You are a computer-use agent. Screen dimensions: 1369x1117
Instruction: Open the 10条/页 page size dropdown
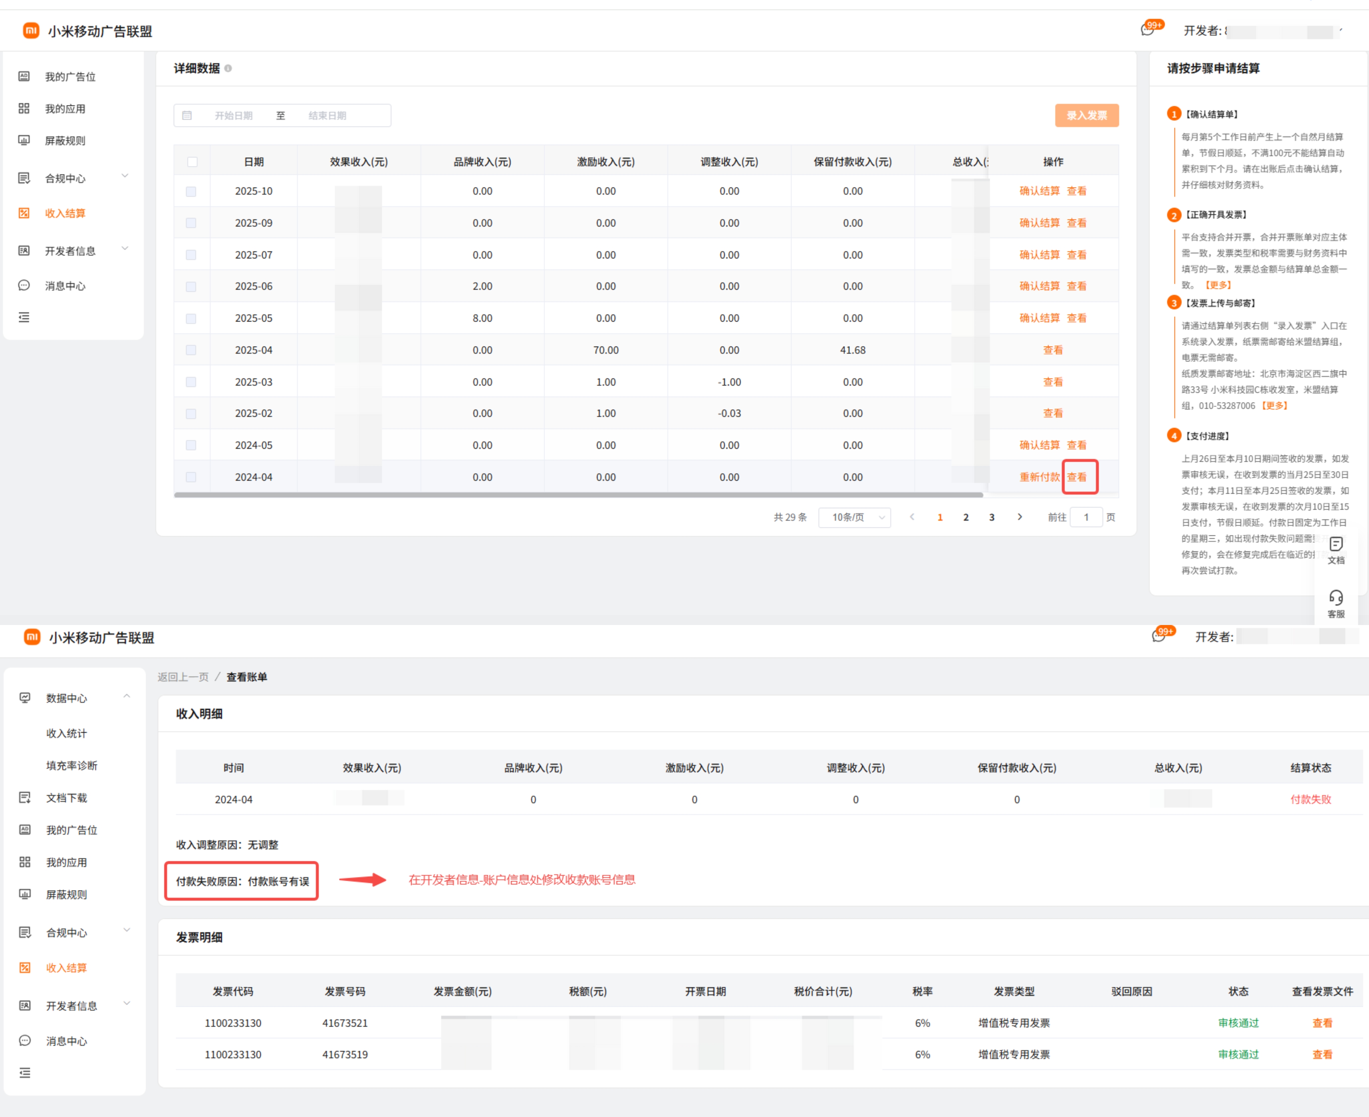point(854,517)
